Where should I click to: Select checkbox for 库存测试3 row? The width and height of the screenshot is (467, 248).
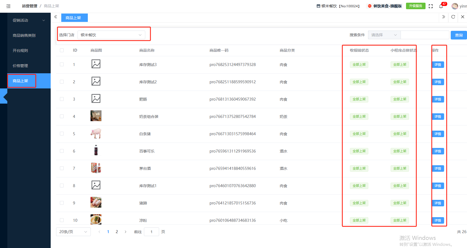click(62, 65)
